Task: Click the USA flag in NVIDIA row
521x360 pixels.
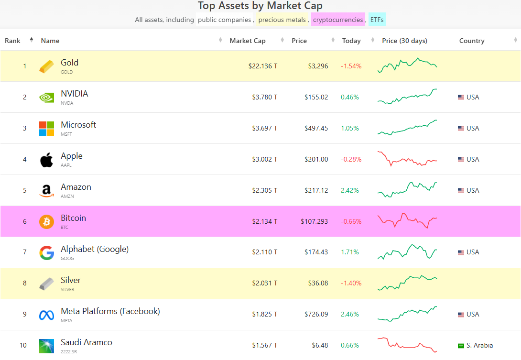Action: coord(461,98)
